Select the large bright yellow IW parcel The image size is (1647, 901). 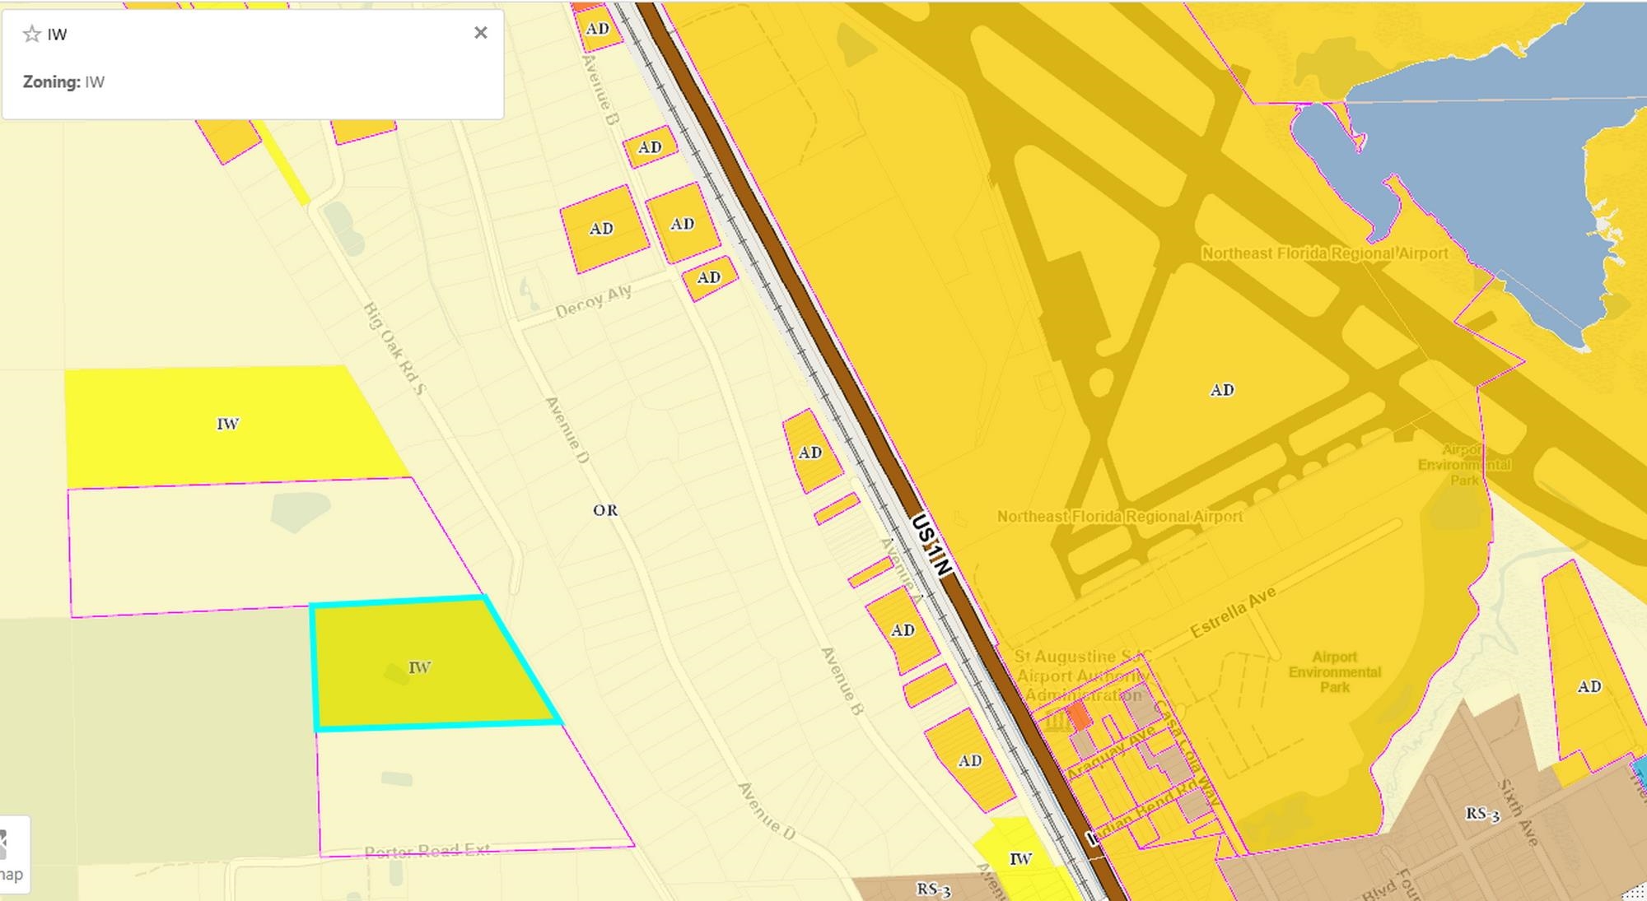click(228, 424)
